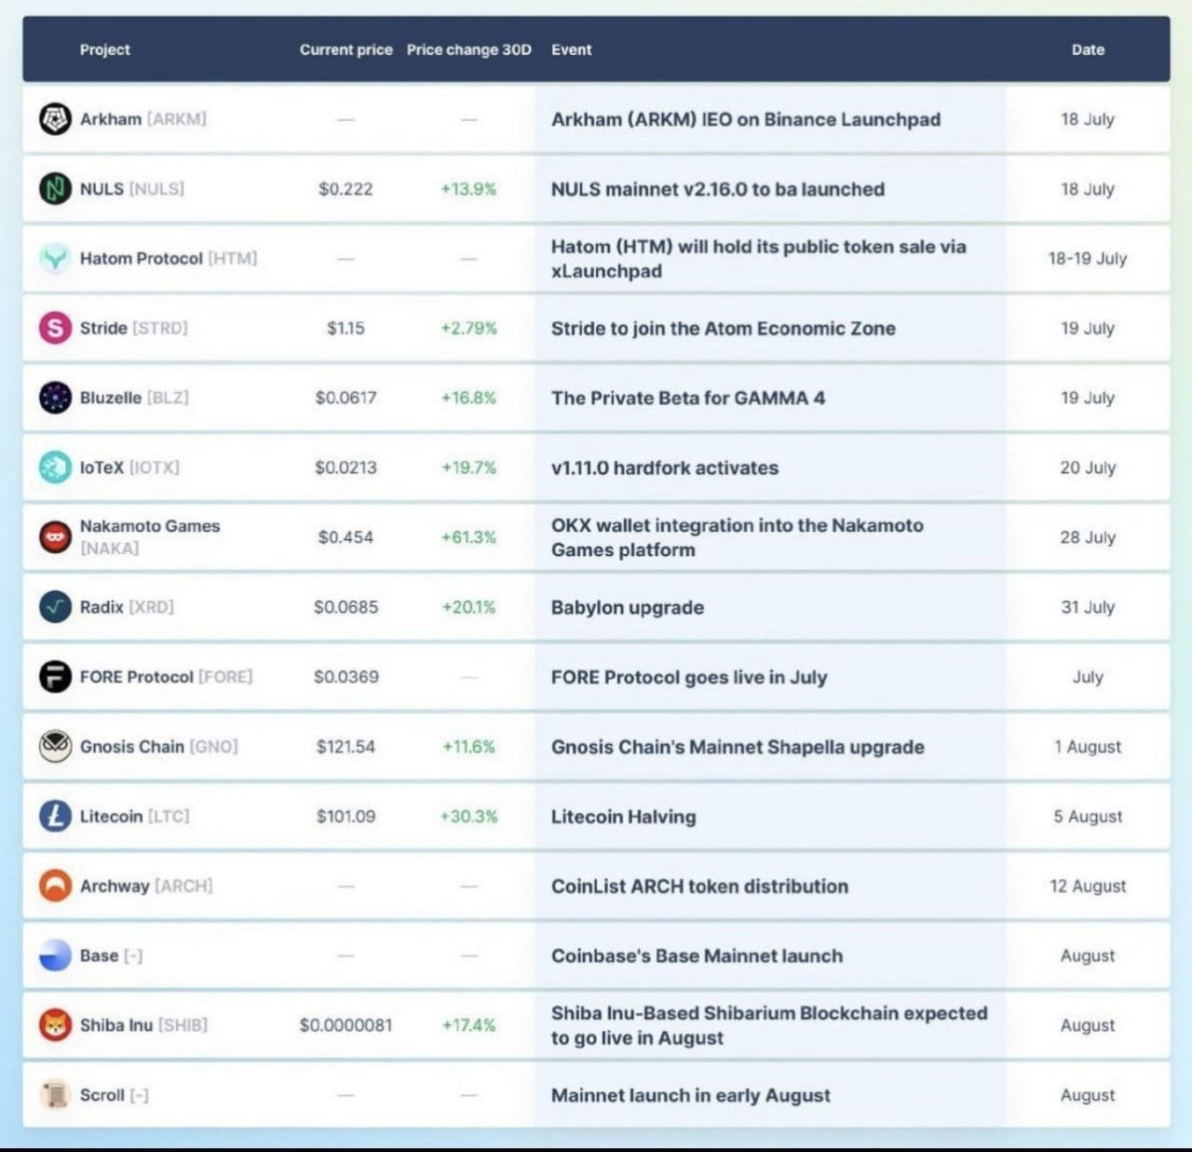Image resolution: width=1192 pixels, height=1152 pixels.
Task: Select the Archway [ARCH] project name
Action: [x=146, y=886]
